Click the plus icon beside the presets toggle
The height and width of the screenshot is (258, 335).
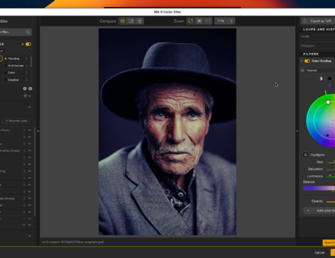click(x=23, y=44)
